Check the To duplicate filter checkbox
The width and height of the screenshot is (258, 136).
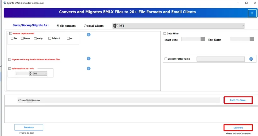click(x=12, y=38)
